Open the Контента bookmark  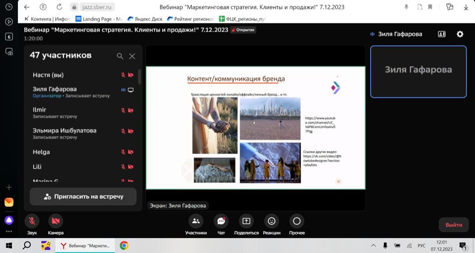pos(47,19)
